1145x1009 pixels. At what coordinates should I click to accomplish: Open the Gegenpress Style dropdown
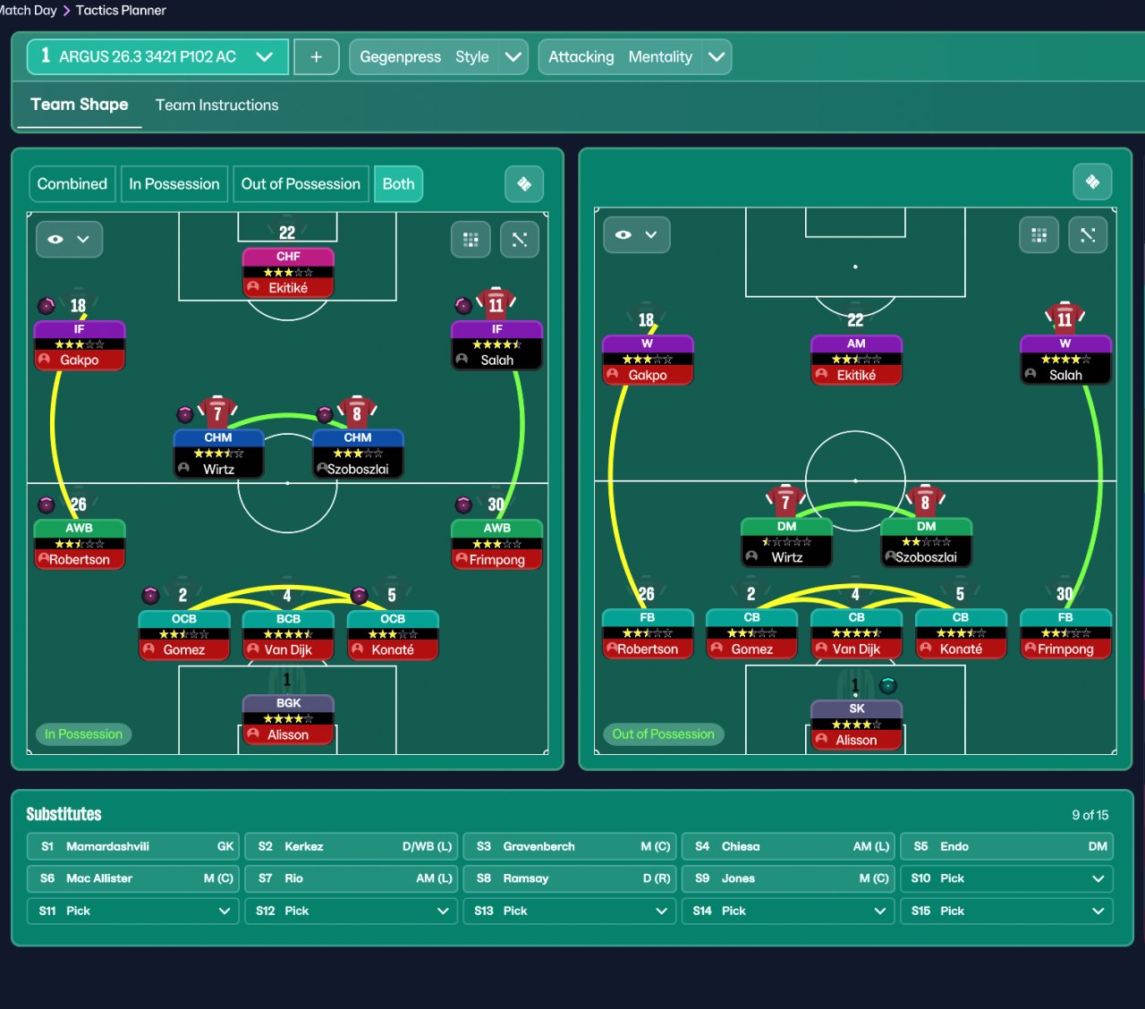point(438,56)
